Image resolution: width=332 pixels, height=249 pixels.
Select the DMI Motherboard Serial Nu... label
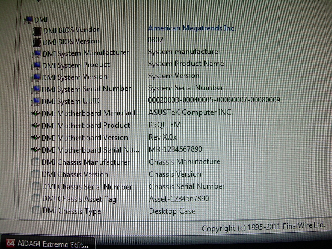click(91, 150)
